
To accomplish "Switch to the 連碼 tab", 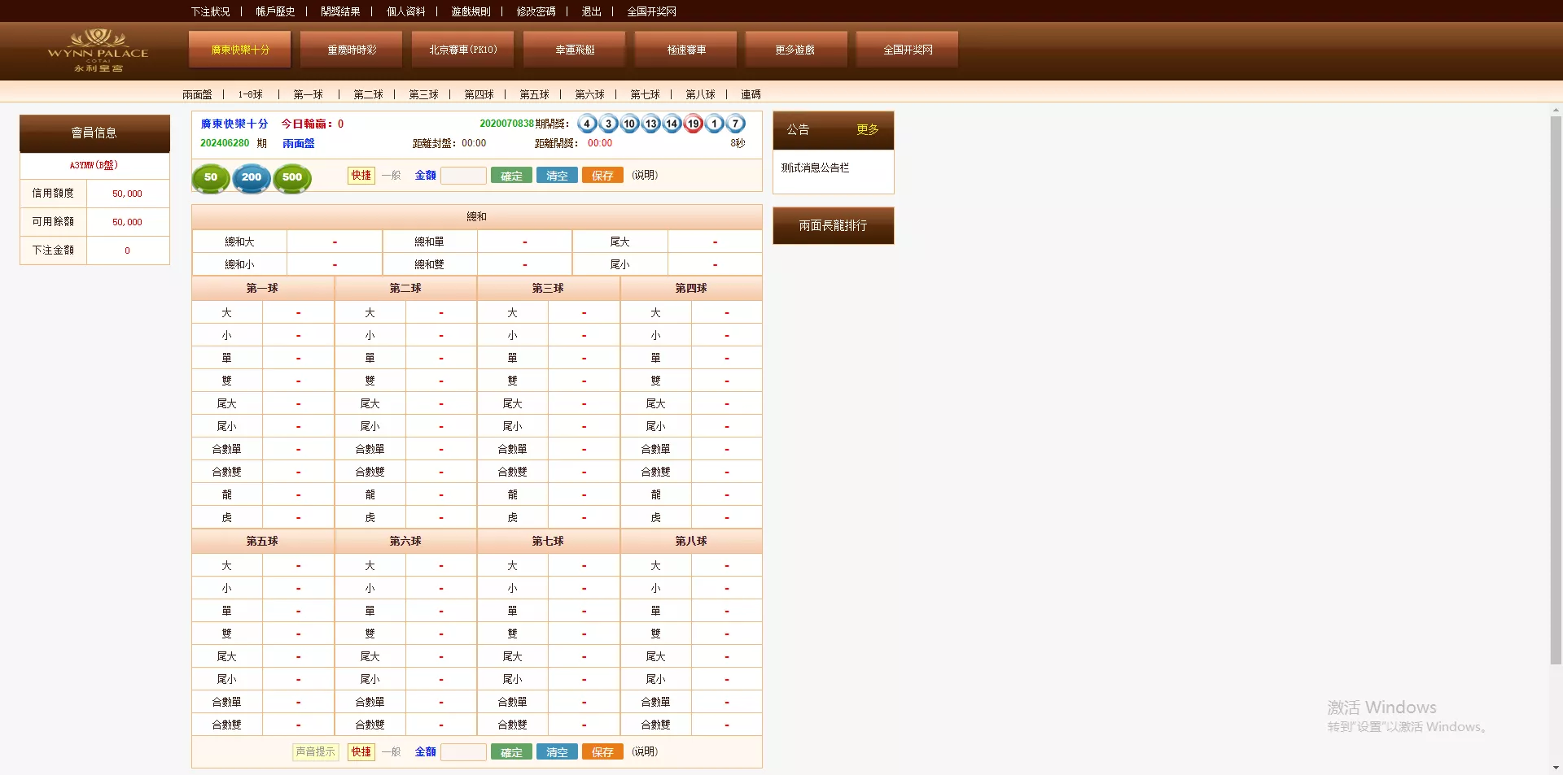I will point(751,94).
